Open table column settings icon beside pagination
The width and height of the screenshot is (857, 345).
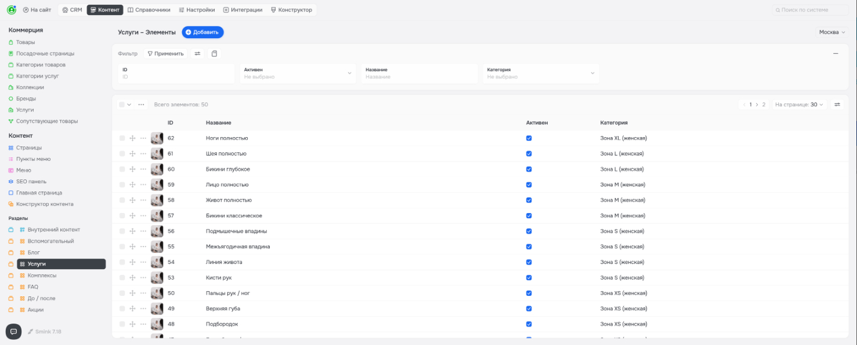point(837,105)
